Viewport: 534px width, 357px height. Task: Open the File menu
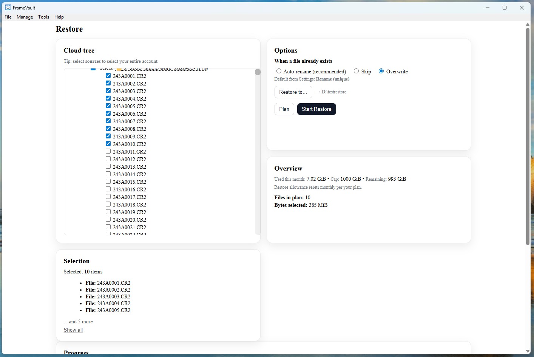(x=8, y=17)
